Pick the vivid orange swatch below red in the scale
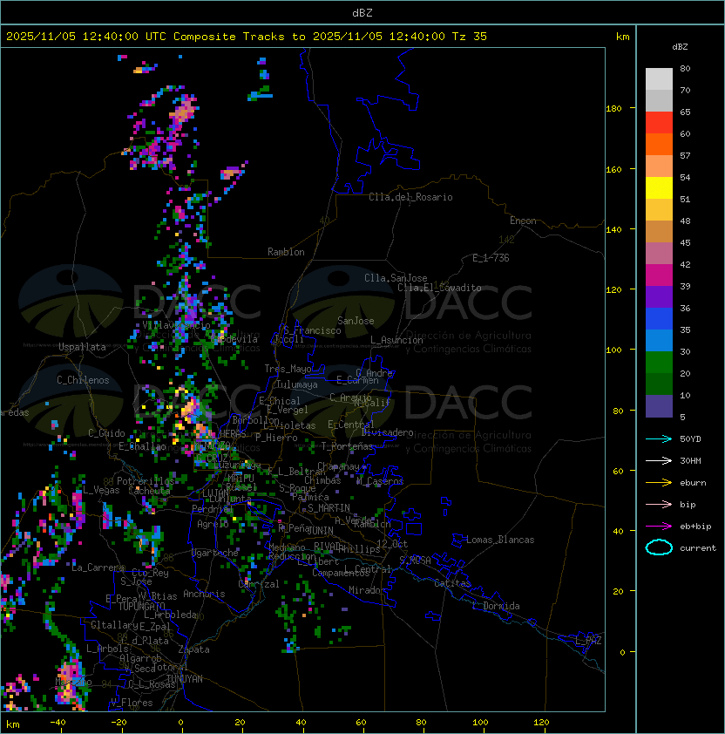This screenshot has width=725, height=734. (659, 144)
